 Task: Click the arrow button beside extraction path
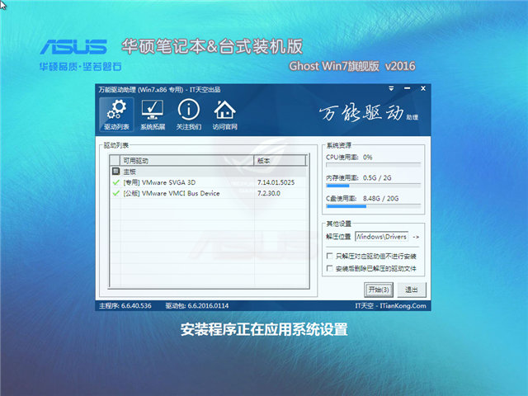417,237
